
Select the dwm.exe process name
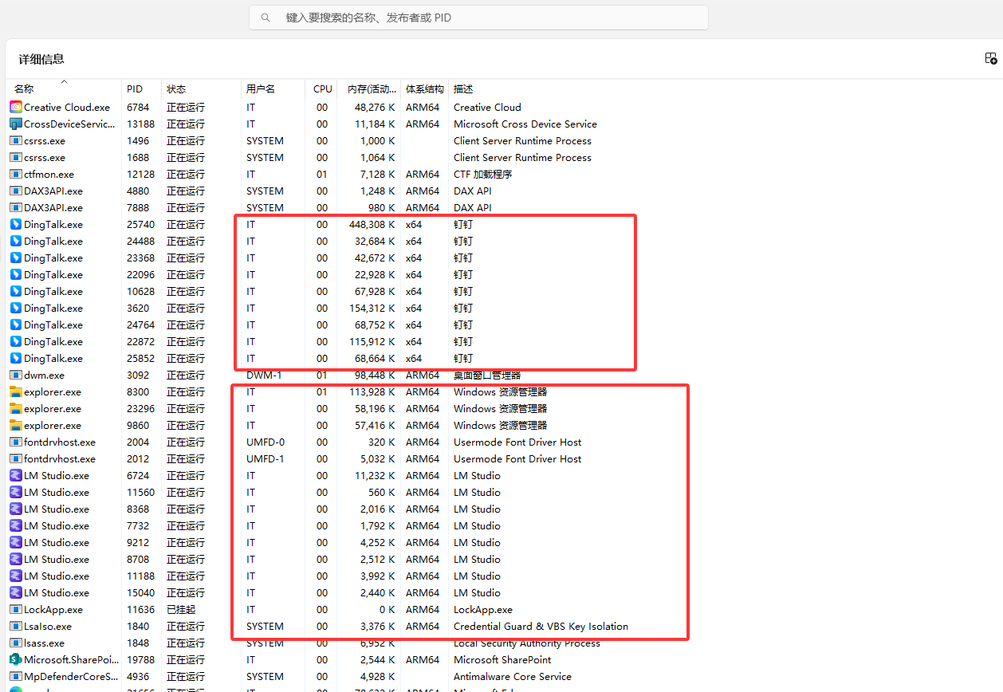coord(44,375)
